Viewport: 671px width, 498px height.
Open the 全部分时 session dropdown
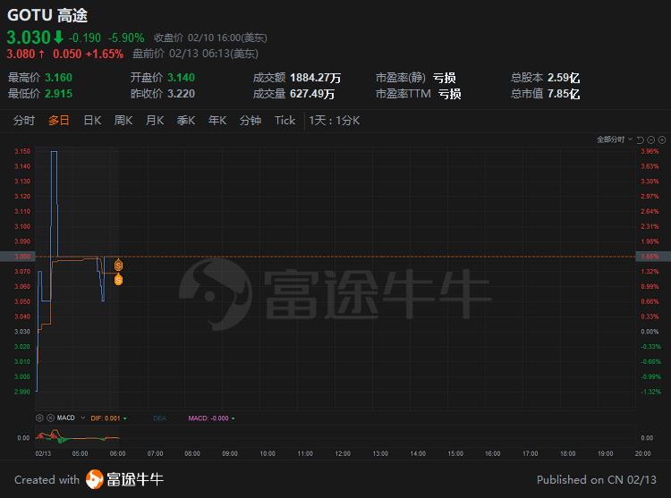click(x=615, y=139)
